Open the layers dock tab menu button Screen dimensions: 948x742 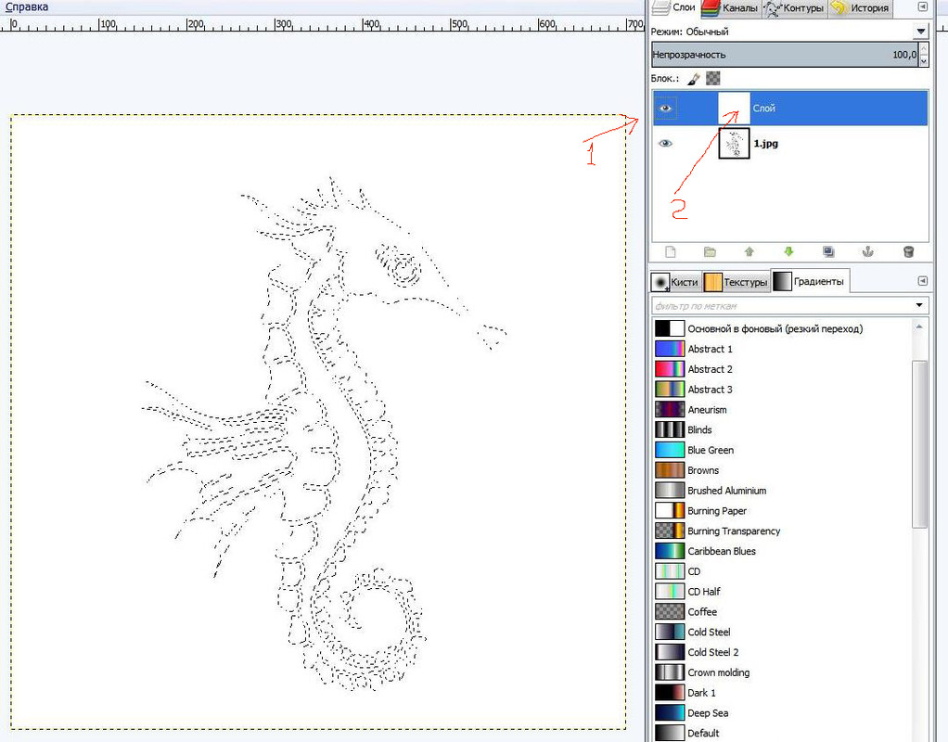click(x=923, y=7)
